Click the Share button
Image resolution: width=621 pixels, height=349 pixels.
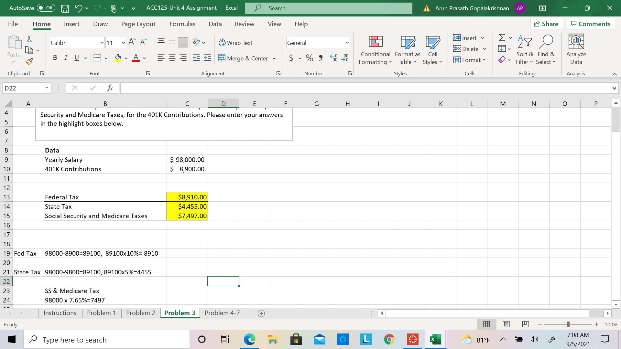click(x=546, y=24)
